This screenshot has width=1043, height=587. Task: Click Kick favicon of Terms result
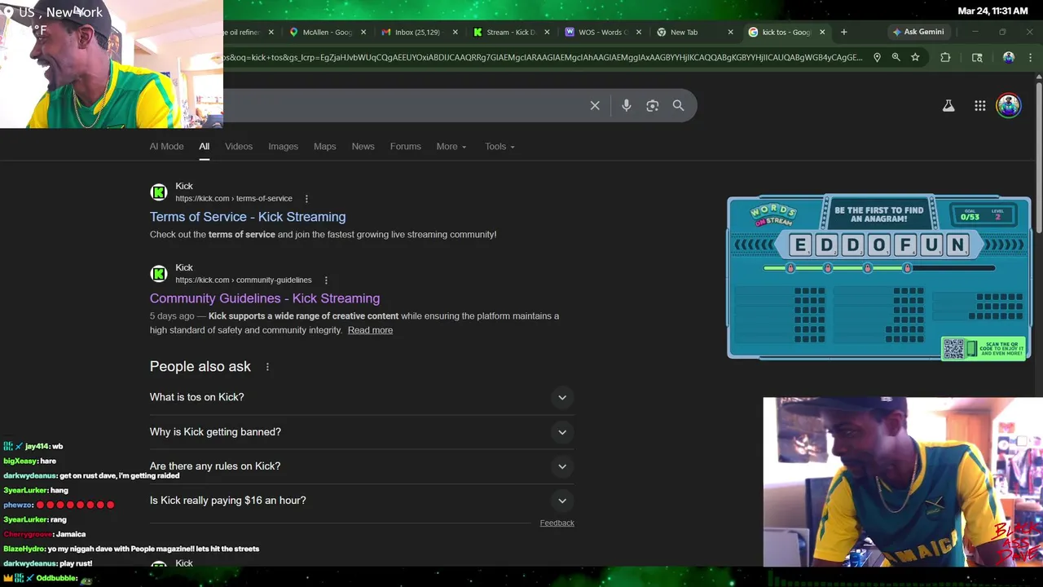159,192
